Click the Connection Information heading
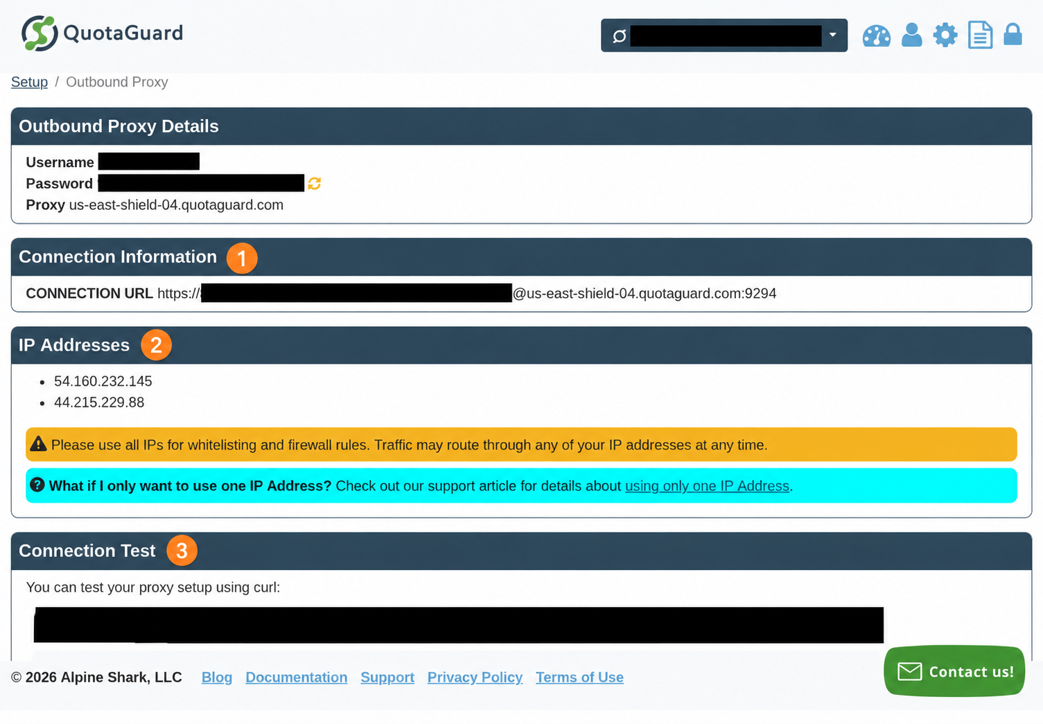This screenshot has height=724, width=1043. click(118, 256)
